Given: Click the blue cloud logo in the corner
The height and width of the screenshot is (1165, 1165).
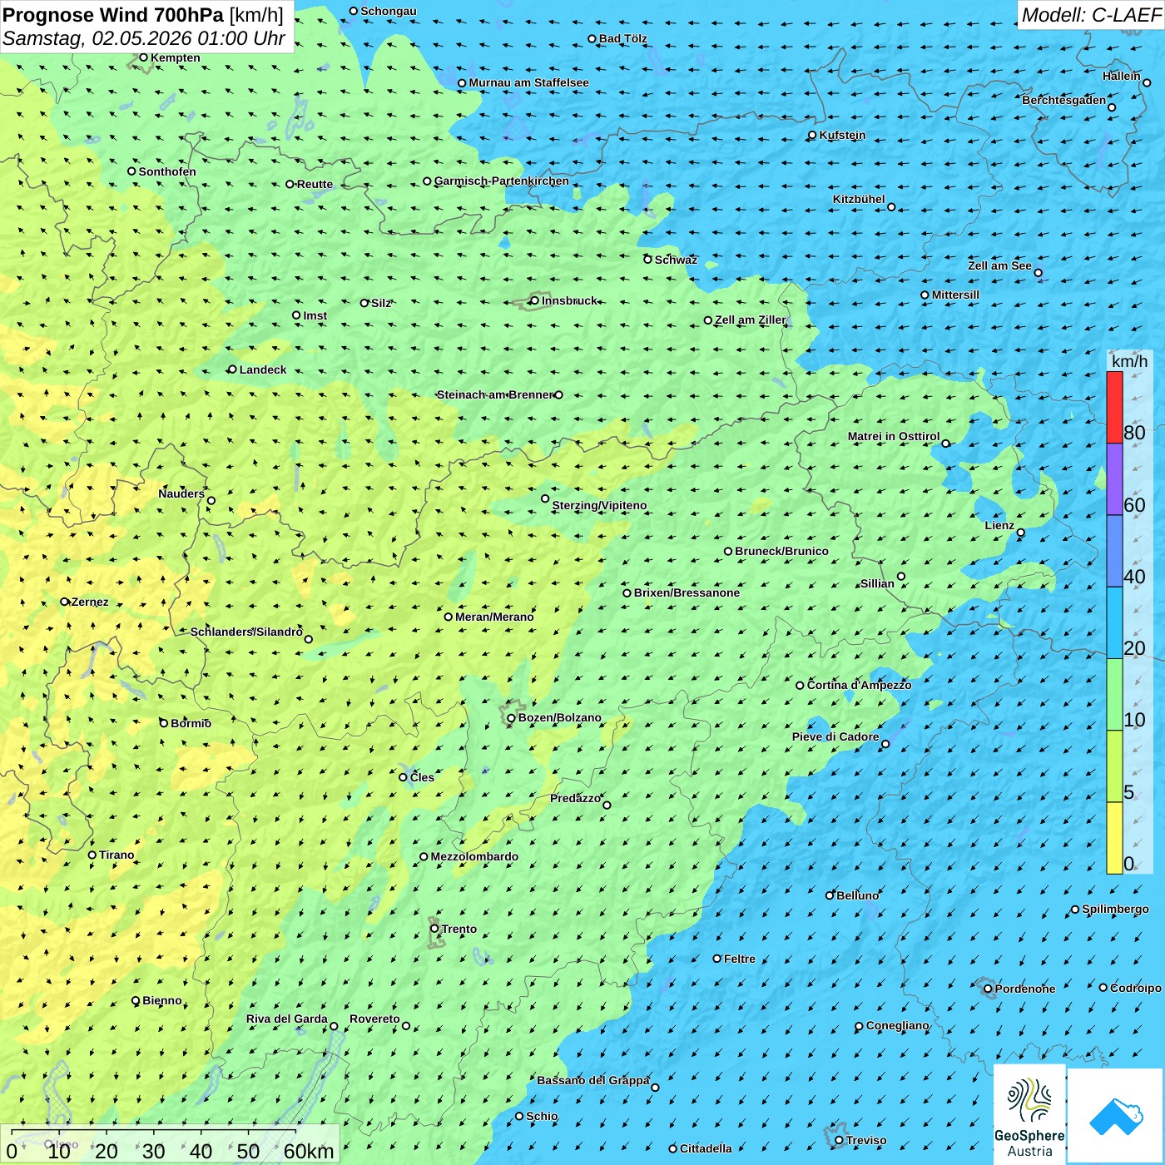Looking at the screenshot, I should (x=1116, y=1115).
